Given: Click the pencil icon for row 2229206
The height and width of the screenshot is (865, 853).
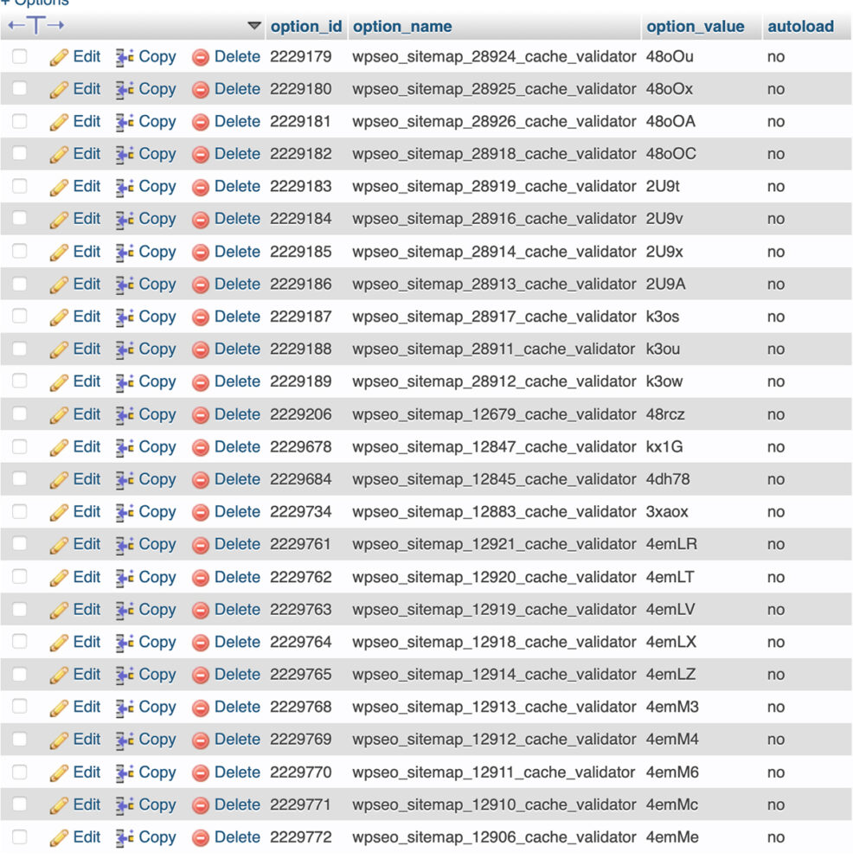Looking at the screenshot, I should [59, 415].
